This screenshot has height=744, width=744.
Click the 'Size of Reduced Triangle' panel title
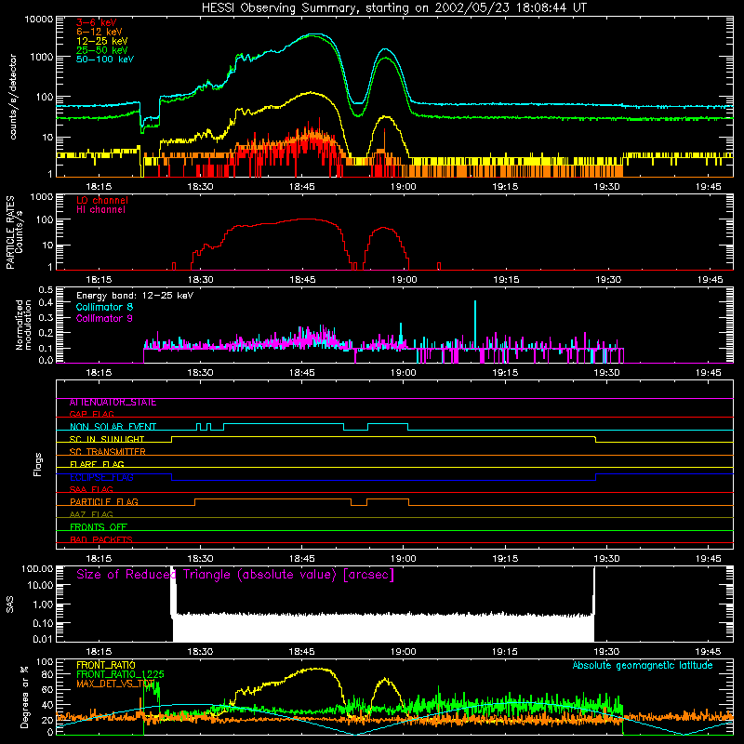click(235, 575)
